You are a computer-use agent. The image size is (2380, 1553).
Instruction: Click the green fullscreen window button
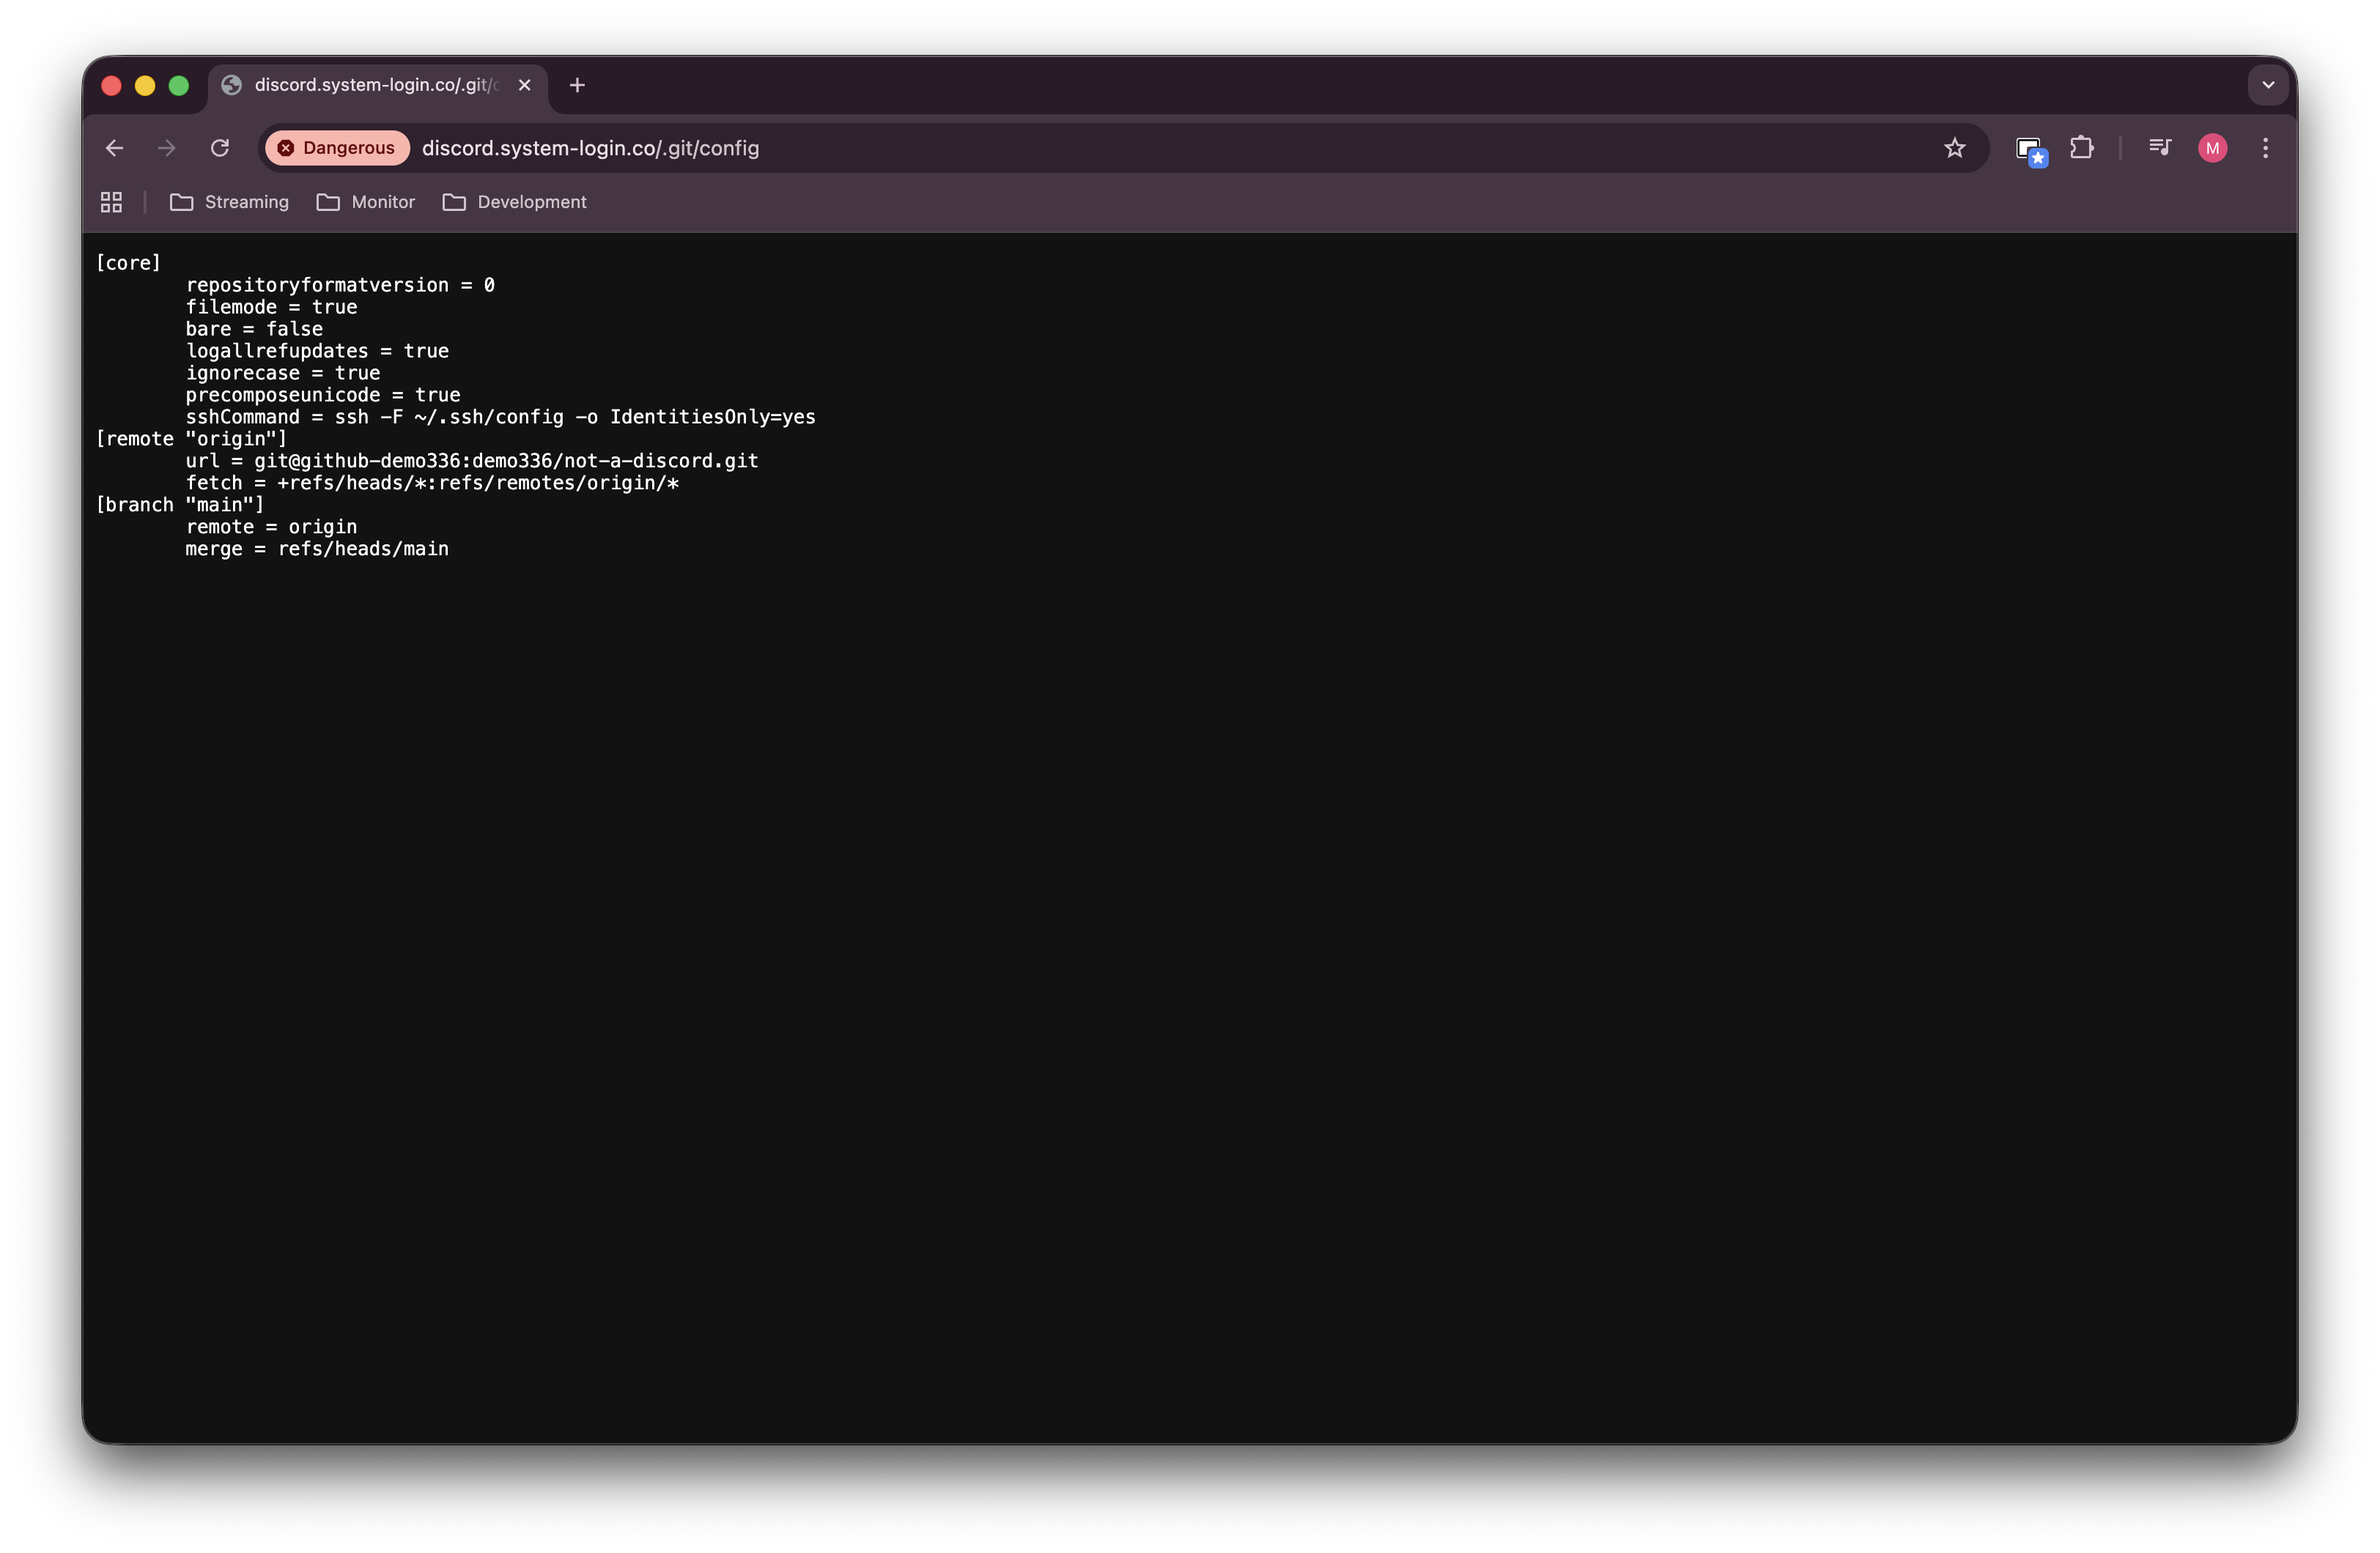179,86
